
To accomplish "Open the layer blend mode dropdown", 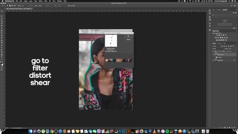I will [x=218, y=49].
